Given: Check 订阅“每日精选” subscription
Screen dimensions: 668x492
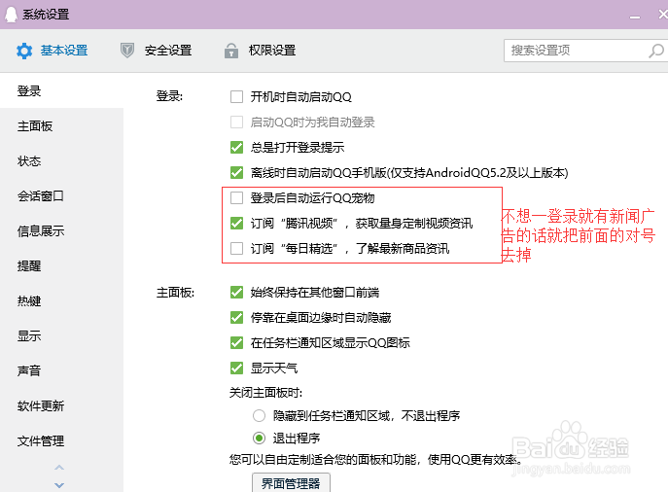Looking at the screenshot, I should tap(236, 248).
